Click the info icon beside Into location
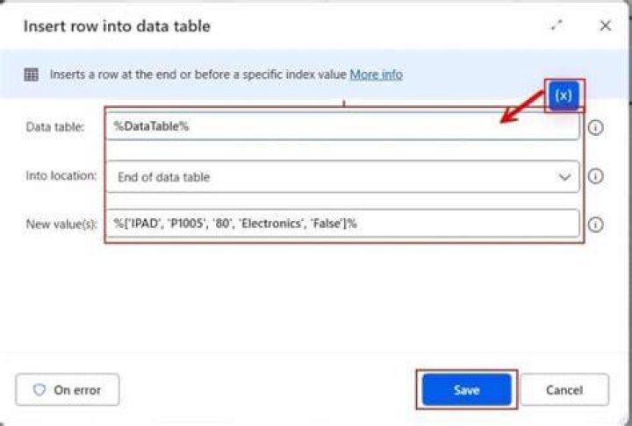 pyautogui.click(x=595, y=176)
